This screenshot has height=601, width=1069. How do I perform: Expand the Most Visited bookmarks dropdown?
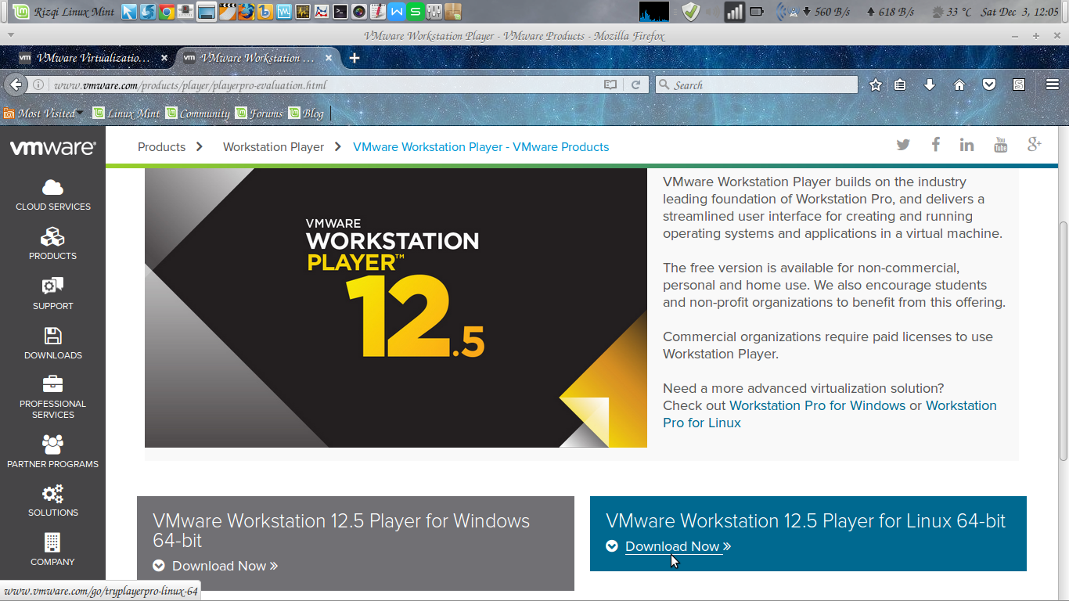tap(44, 113)
